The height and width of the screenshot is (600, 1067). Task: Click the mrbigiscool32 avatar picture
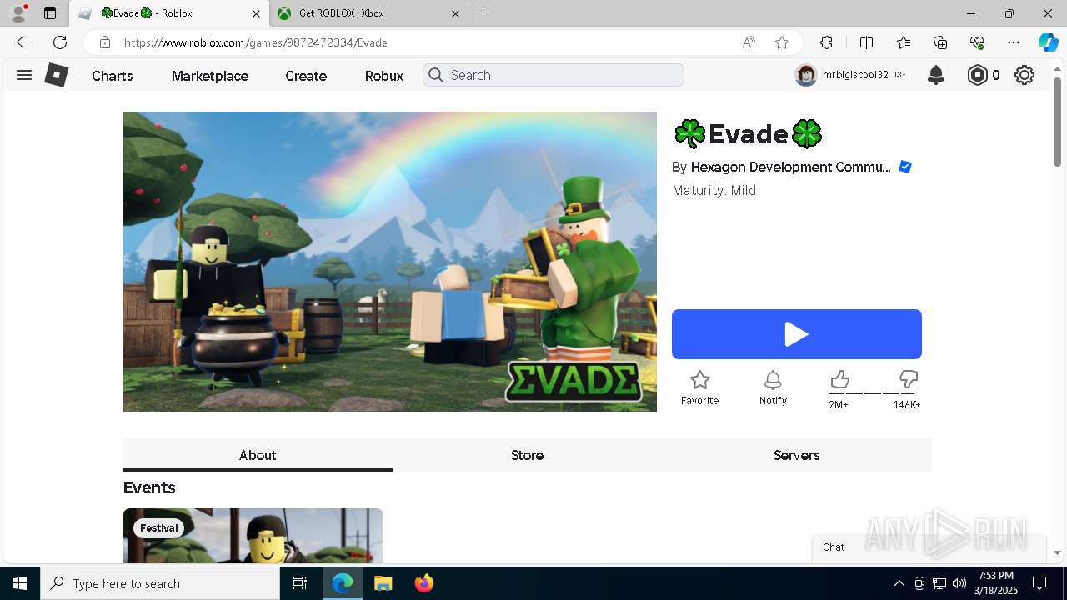pyautogui.click(x=806, y=75)
